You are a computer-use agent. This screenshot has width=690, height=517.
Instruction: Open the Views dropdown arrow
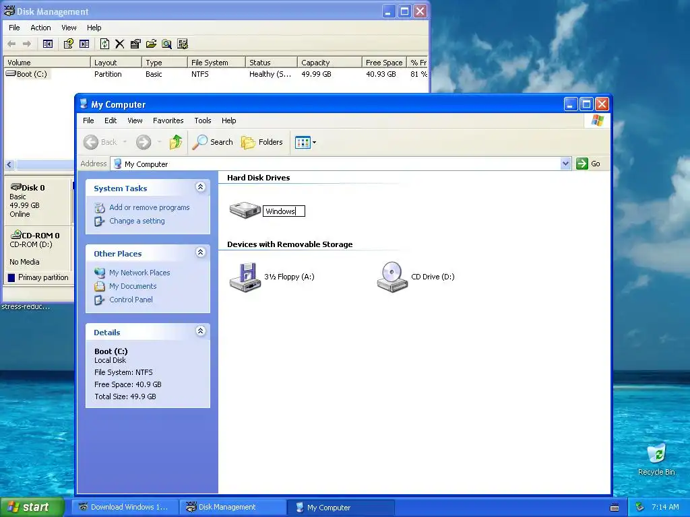click(314, 143)
